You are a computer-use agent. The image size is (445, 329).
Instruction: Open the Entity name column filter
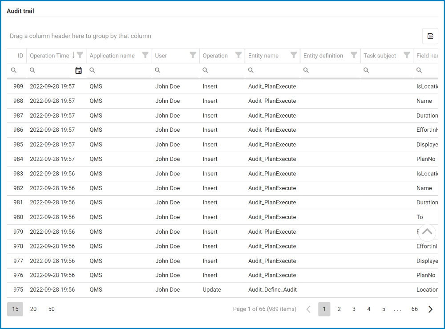pos(294,55)
